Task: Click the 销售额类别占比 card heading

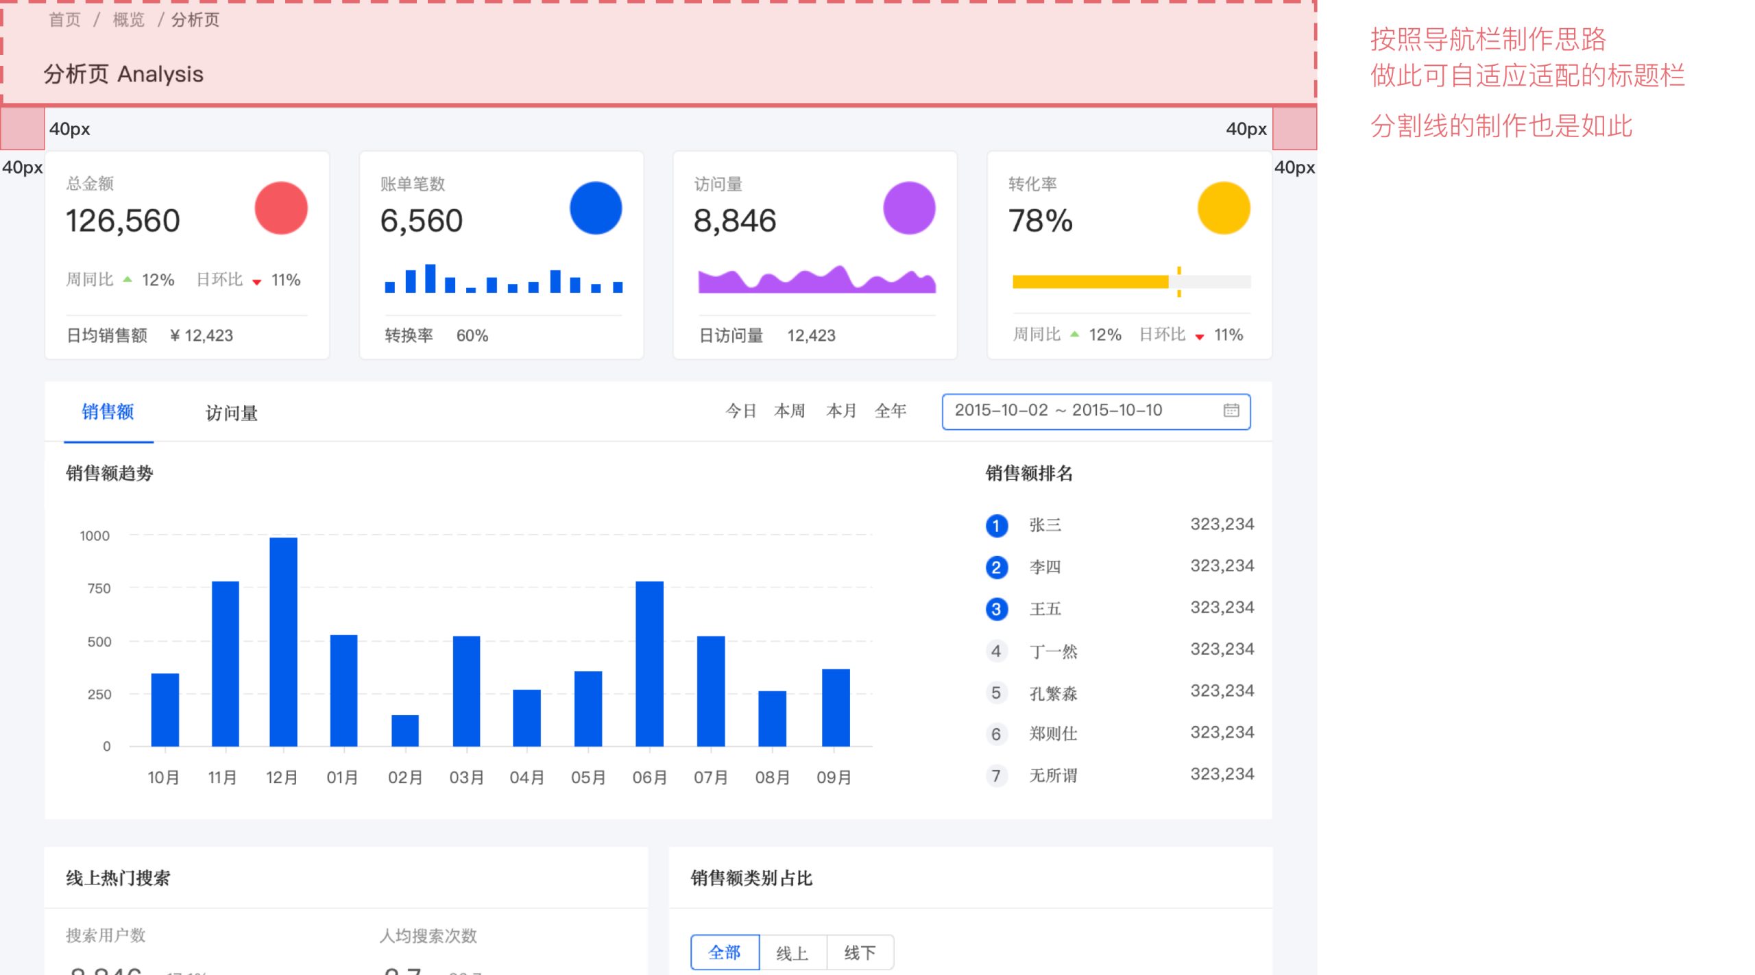Action: (x=751, y=878)
